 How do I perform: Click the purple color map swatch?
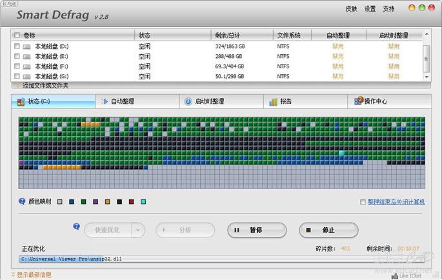95,201
